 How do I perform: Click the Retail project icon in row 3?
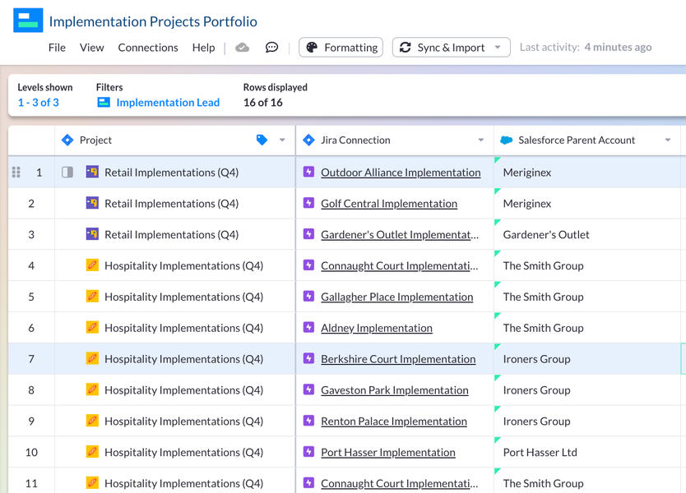coord(92,234)
